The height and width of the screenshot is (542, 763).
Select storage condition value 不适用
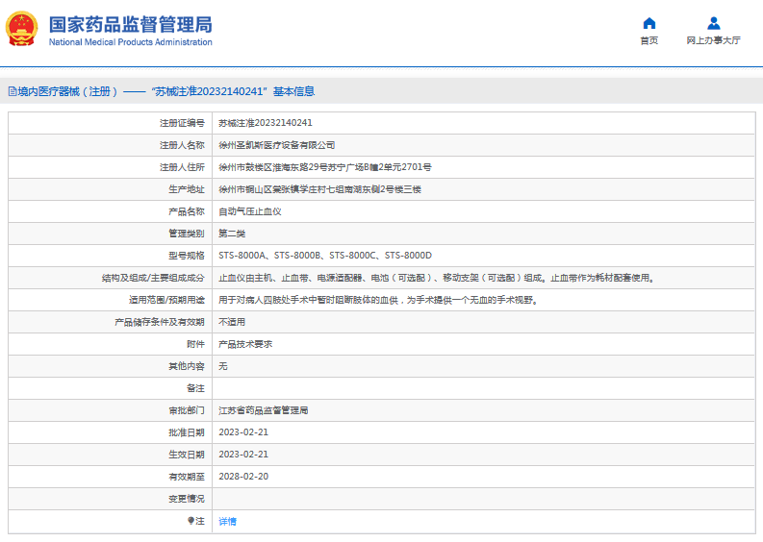click(x=232, y=322)
